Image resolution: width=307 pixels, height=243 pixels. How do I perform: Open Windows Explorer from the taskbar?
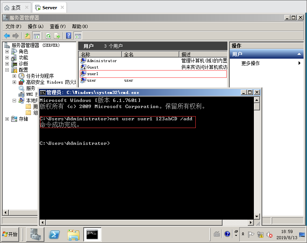click(73, 234)
